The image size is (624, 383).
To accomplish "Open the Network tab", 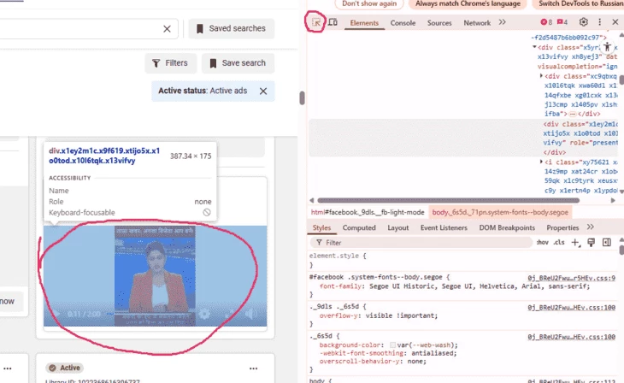I will click(477, 23).
